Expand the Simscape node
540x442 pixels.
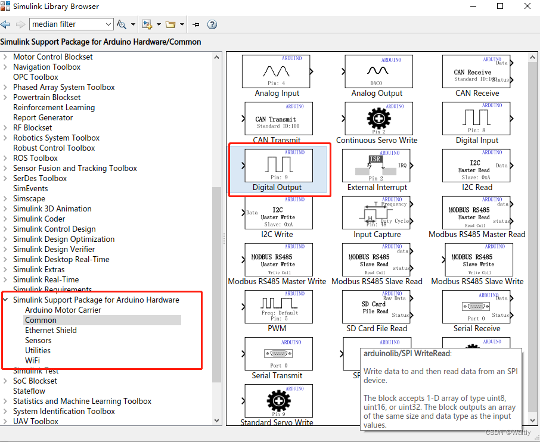5,198
